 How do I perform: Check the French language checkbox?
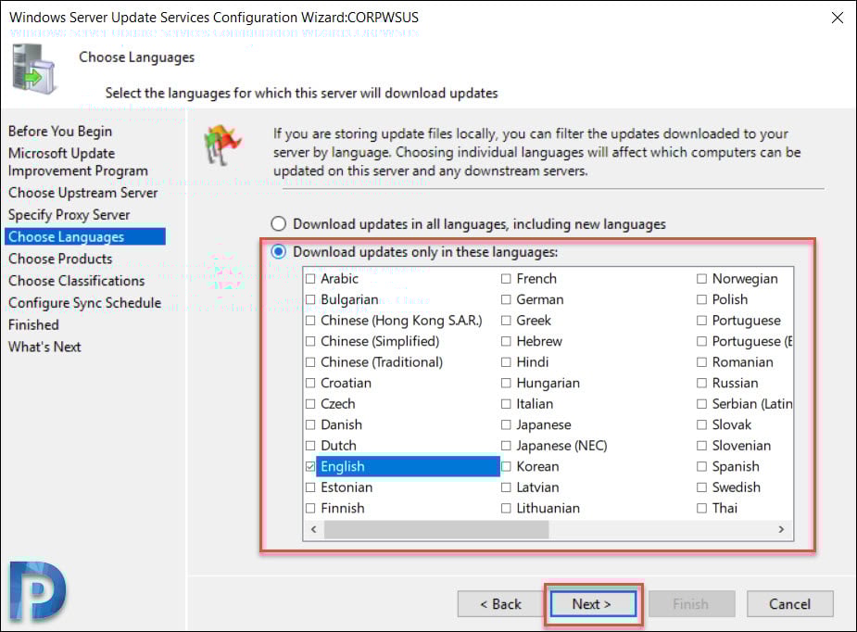point(506,279)
